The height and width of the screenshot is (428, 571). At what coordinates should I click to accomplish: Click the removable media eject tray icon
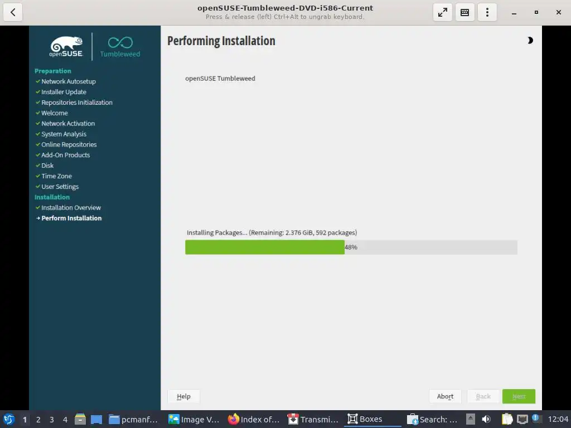470,419
